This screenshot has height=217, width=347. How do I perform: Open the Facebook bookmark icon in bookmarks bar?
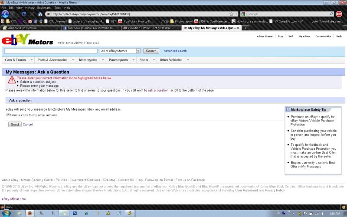point(36,21)
